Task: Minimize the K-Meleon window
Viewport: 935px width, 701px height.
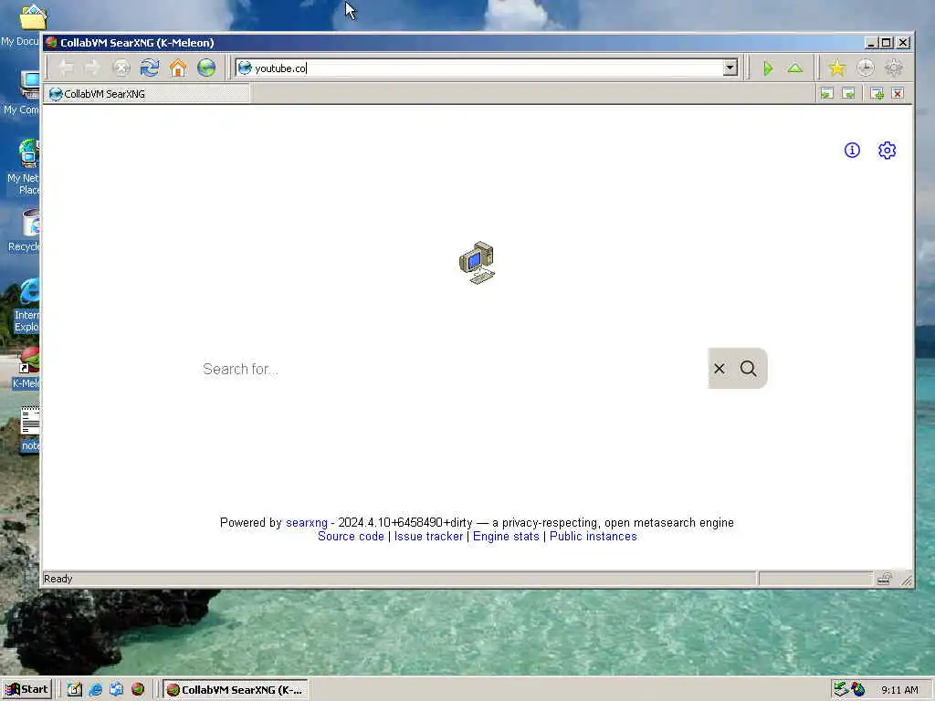Action: click(x=871, y=43)
